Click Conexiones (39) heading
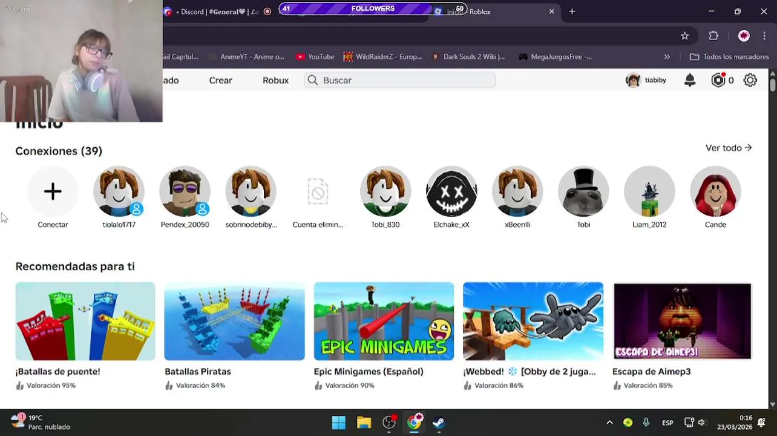 (59, 151)
